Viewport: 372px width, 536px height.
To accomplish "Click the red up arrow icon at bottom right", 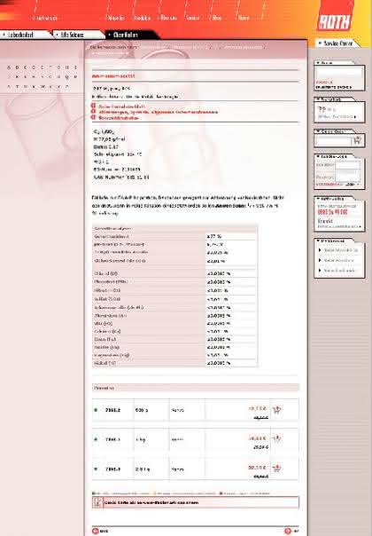I will click(288, 531).
